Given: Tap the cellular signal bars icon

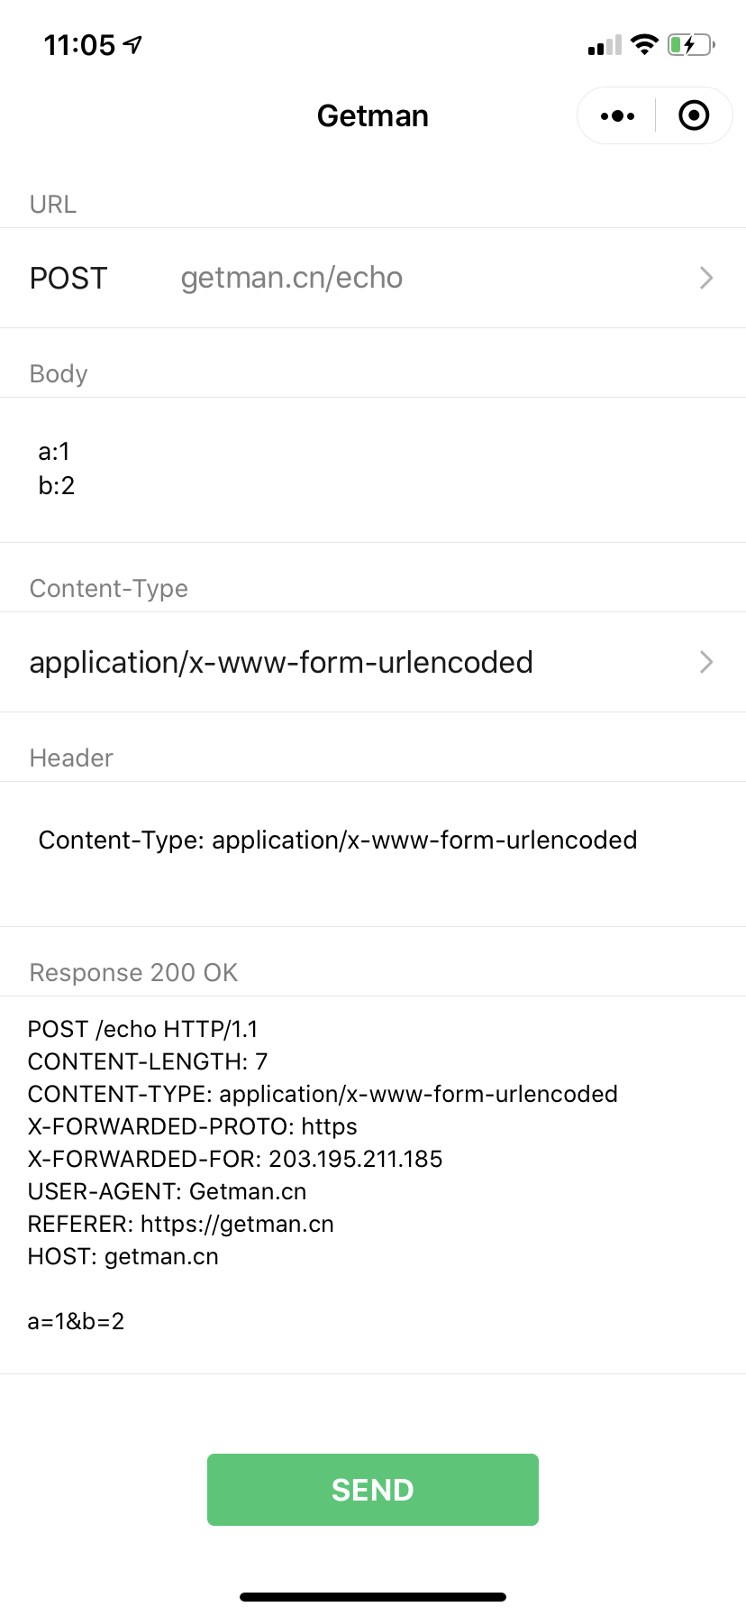Looking at the screenshot, I should click(604, 46).
